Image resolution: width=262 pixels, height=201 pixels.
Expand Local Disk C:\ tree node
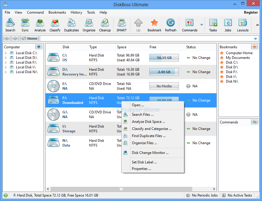tap(6, 53)
